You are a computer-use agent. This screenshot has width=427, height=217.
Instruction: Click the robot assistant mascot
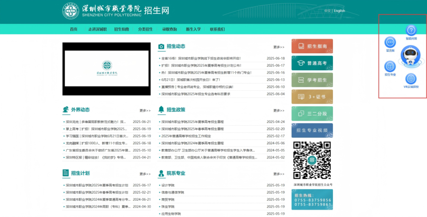(x=410, y=55)
